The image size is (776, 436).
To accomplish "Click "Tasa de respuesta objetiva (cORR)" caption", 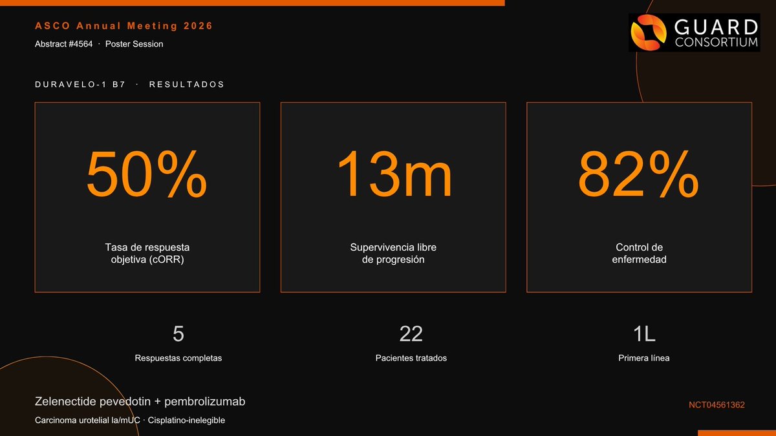I will point(147,254).
